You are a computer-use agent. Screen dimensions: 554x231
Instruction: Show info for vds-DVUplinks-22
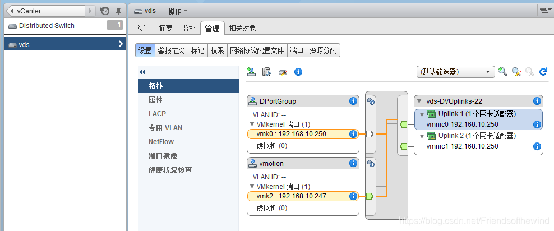coord(537,101)
